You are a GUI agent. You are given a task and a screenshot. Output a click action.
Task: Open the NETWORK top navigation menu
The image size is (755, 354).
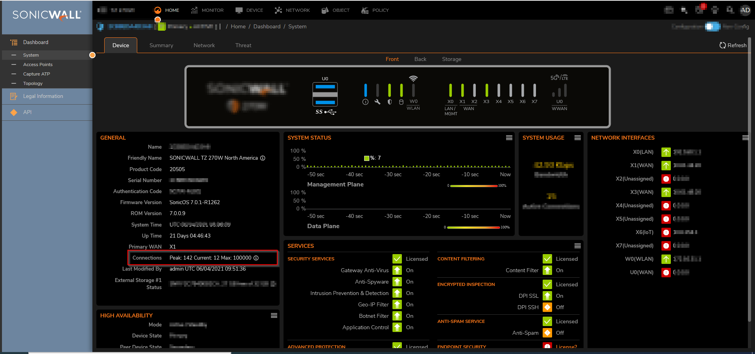point(292,10)
